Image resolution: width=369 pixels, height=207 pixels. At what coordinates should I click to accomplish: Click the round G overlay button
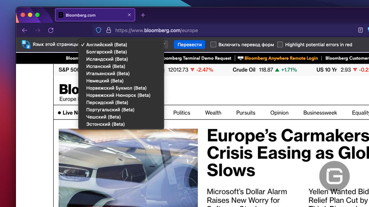tap(335, 176)
